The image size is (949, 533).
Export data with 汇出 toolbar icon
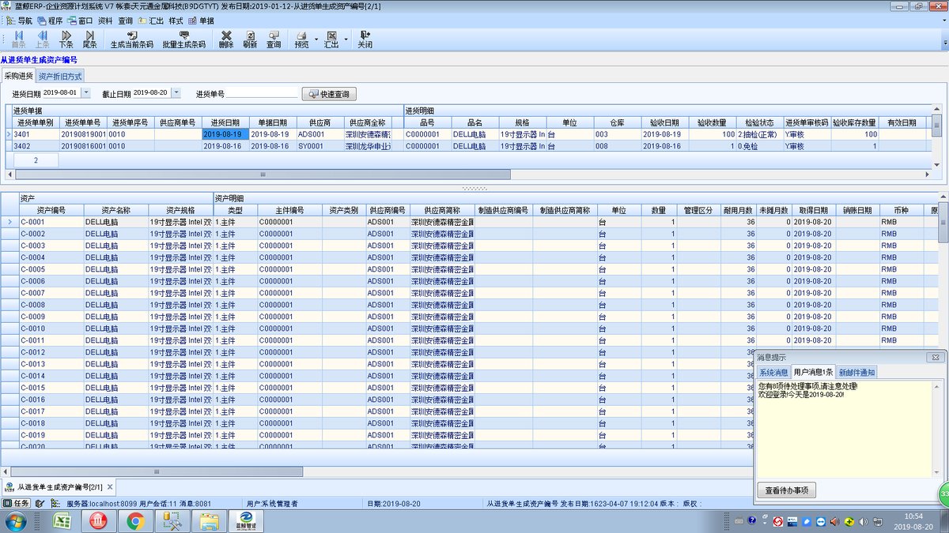(x=331, y=39)
